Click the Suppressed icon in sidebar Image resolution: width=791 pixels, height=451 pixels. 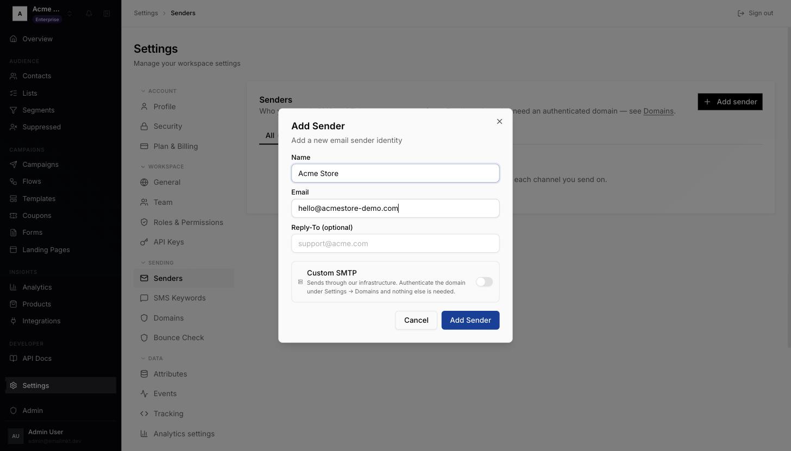(x=14, y=127)
